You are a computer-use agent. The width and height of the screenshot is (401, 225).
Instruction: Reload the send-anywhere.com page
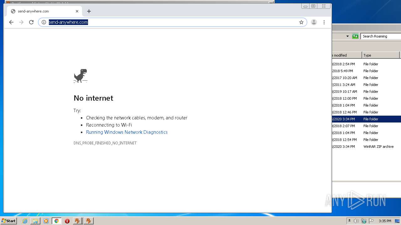[31, 22]
